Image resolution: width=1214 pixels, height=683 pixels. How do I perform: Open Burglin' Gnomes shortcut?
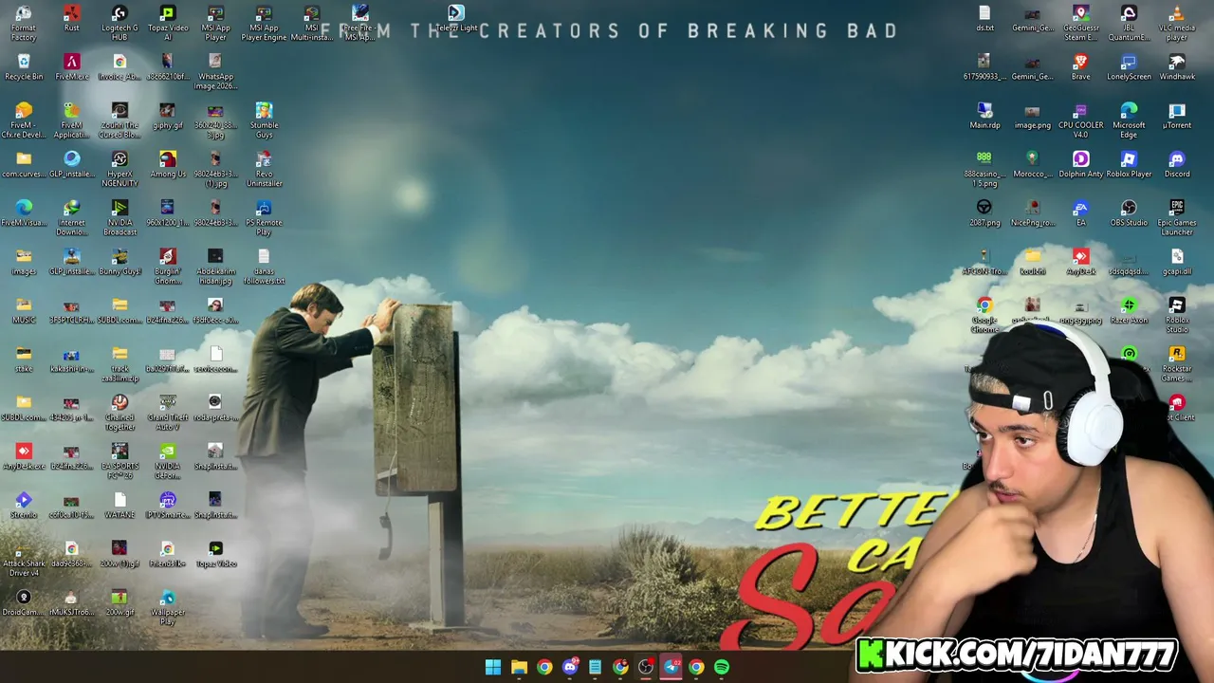pos(168,267)
